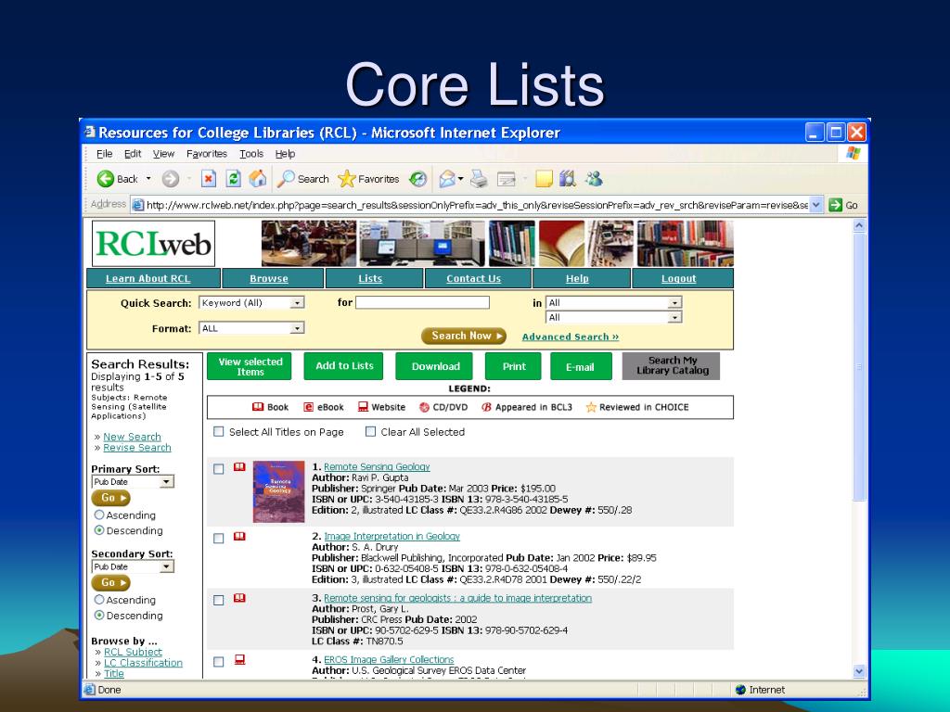Click the RCLweb logo

(153, 244)
